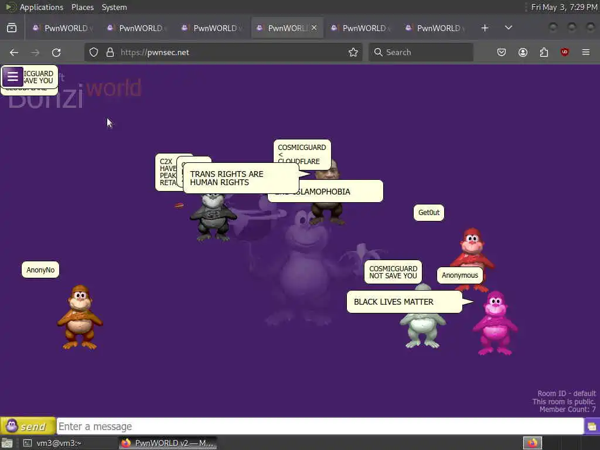This screenshot has height=450, width=600.
Task: Open tracking protection shield icon
Action: pyautogui.click(x=94, y=52)
